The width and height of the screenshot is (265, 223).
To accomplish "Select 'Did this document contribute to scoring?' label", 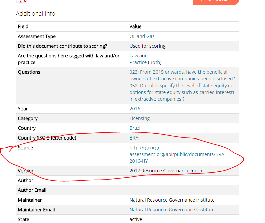I will pos(62,46).
